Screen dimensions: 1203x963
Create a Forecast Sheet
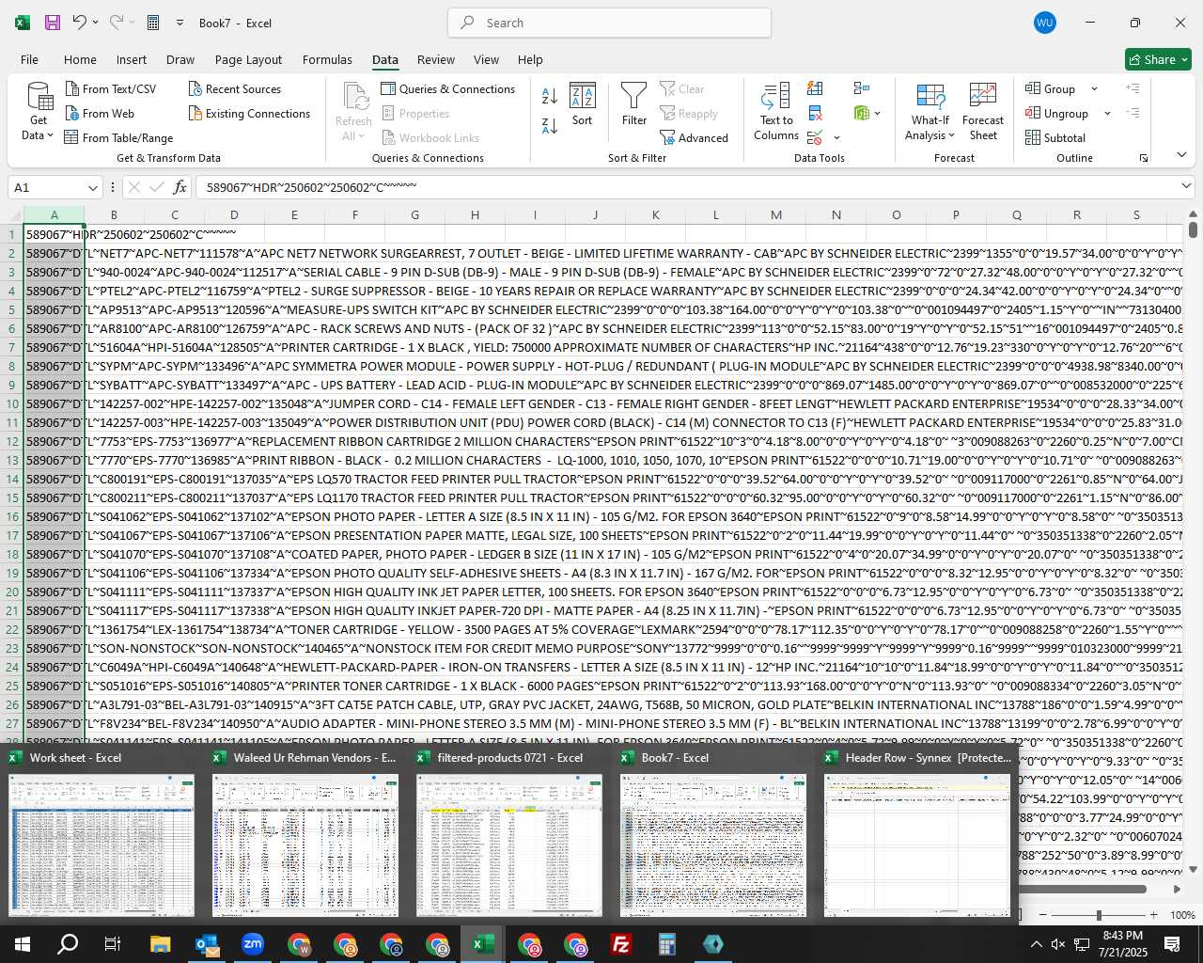983,112
